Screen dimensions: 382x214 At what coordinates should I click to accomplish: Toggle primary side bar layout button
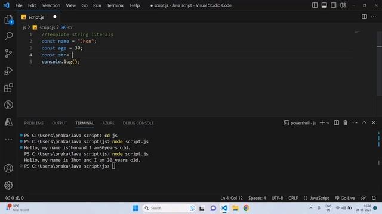315,5
